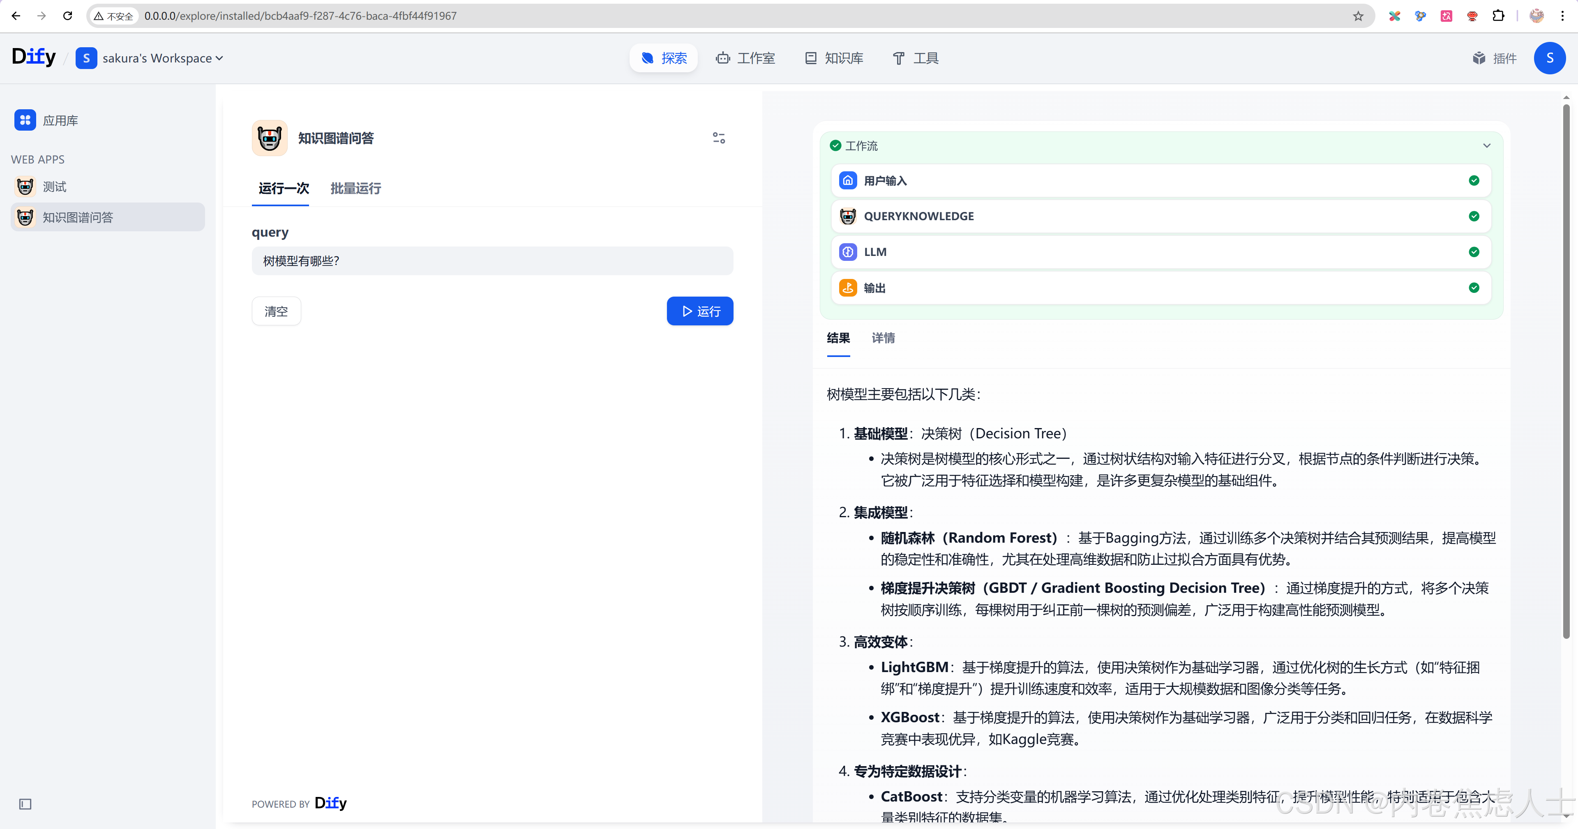This screenshot has height=829, width=1578.
Task: Click the settings sliders icon beside 知识图谱问答
Action: click(x=719, y=138)
